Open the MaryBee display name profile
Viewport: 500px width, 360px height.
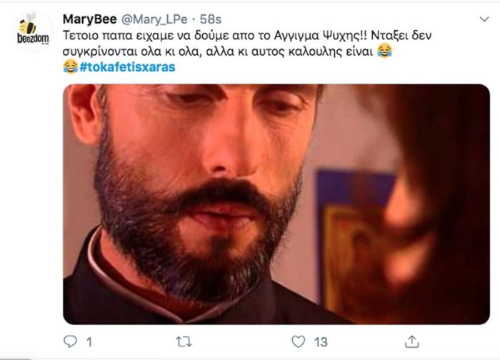pyautogui.click(x=89, y=19)
